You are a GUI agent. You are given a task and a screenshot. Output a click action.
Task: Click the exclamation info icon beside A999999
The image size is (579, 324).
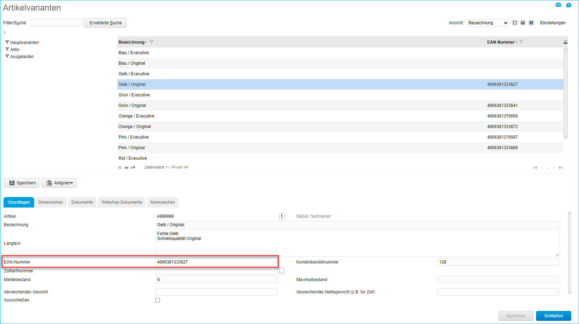282,216
